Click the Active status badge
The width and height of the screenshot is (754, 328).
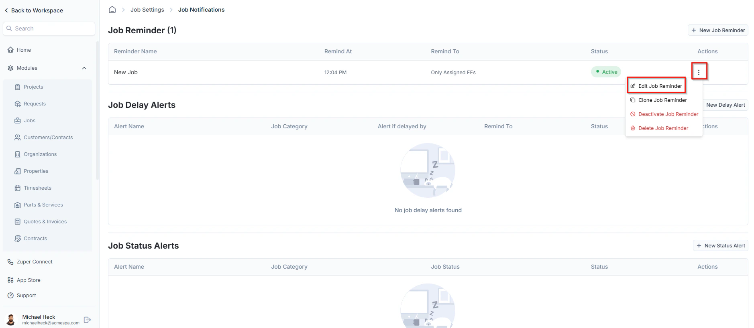click(606, 72)
